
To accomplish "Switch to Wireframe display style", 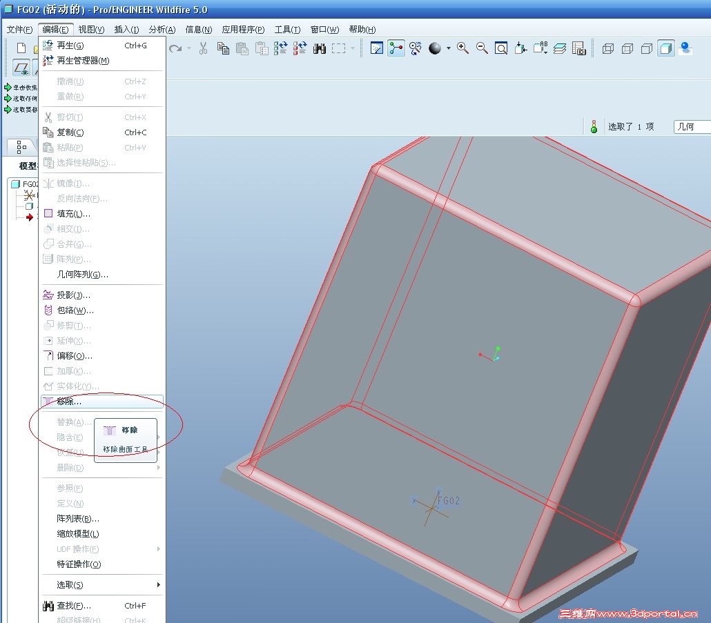I will pyautogui.click(x=607, y=48).
